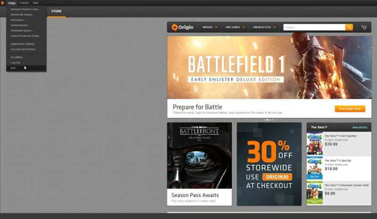Click Season Pass Awaits title
Image resolution: width=377 pixels, height=219 pixels.
(195, 195)
